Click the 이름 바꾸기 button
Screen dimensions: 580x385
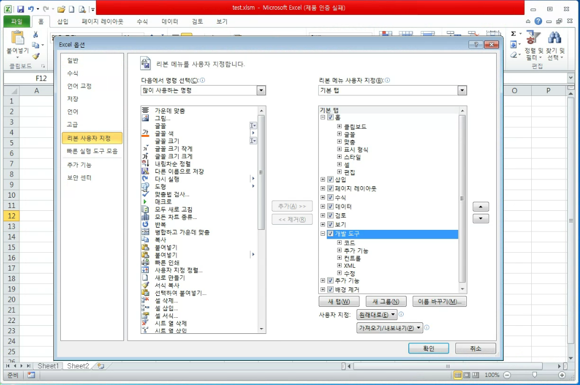tap(439, 302)
